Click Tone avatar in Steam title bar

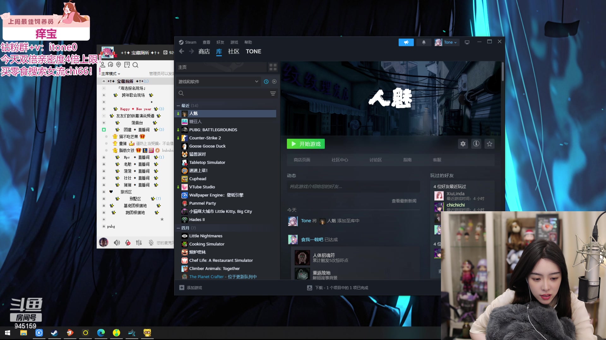point(438,42)
